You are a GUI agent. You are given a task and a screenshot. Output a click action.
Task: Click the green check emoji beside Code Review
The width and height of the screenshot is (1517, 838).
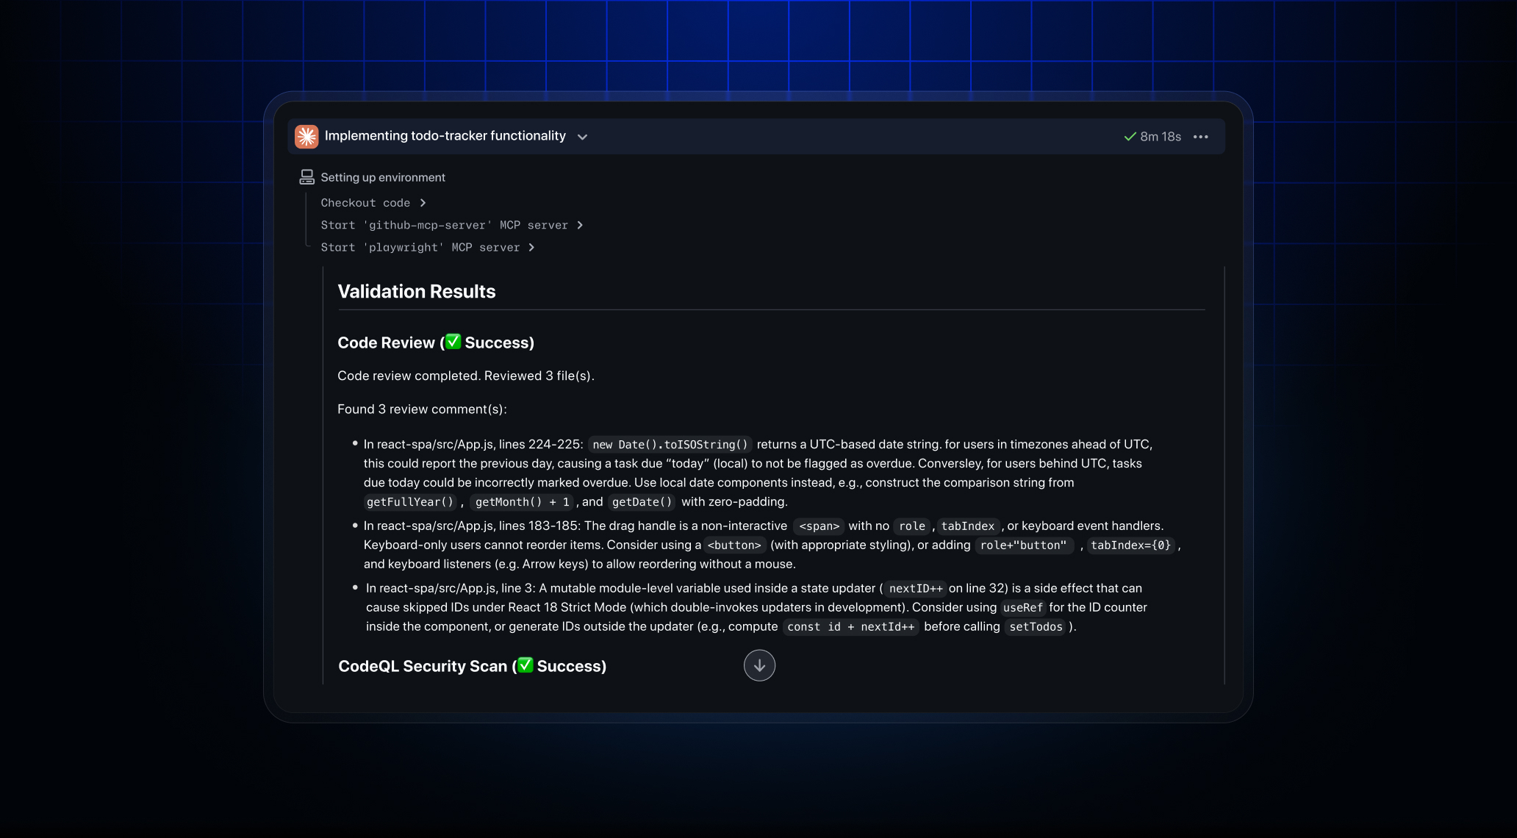(453, 342)
